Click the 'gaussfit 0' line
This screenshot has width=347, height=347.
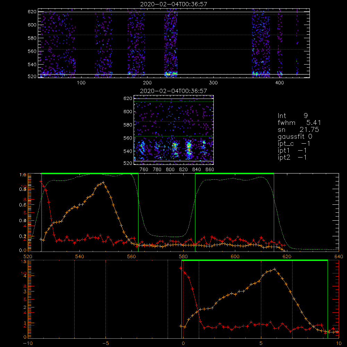click(295, 136)
